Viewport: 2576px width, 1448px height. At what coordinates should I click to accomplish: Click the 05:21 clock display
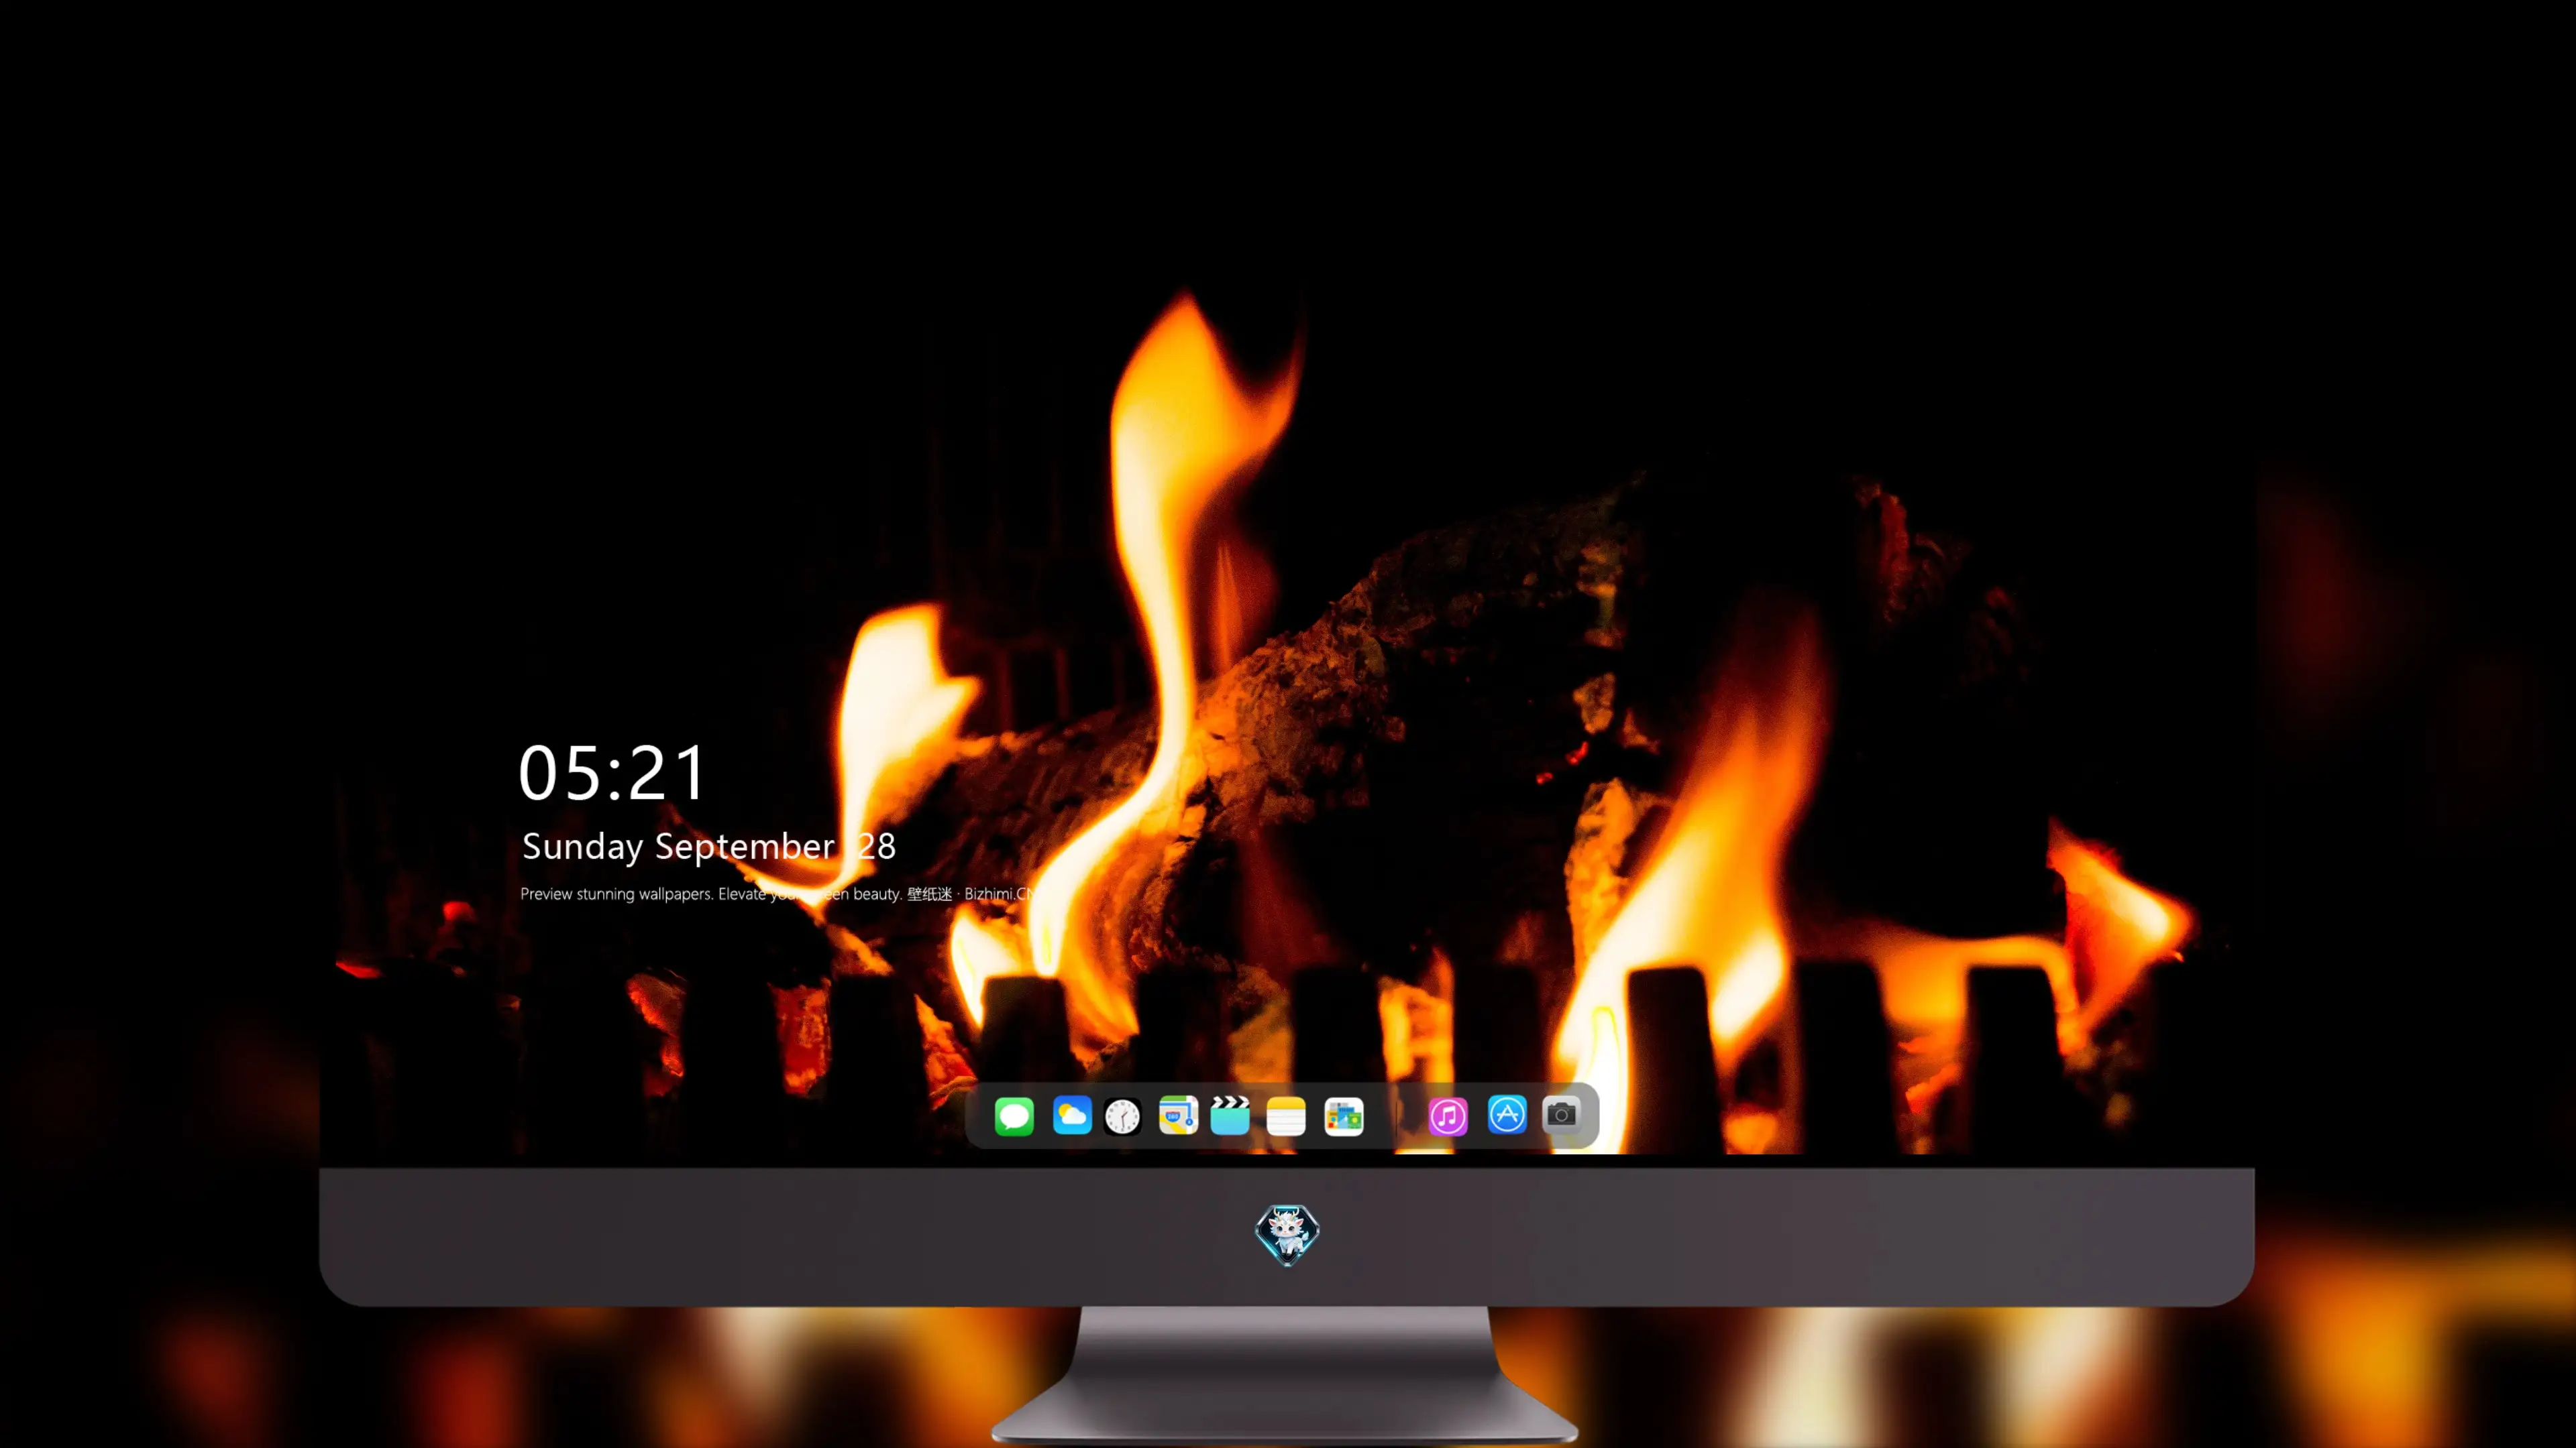click(x=612, y=774)
